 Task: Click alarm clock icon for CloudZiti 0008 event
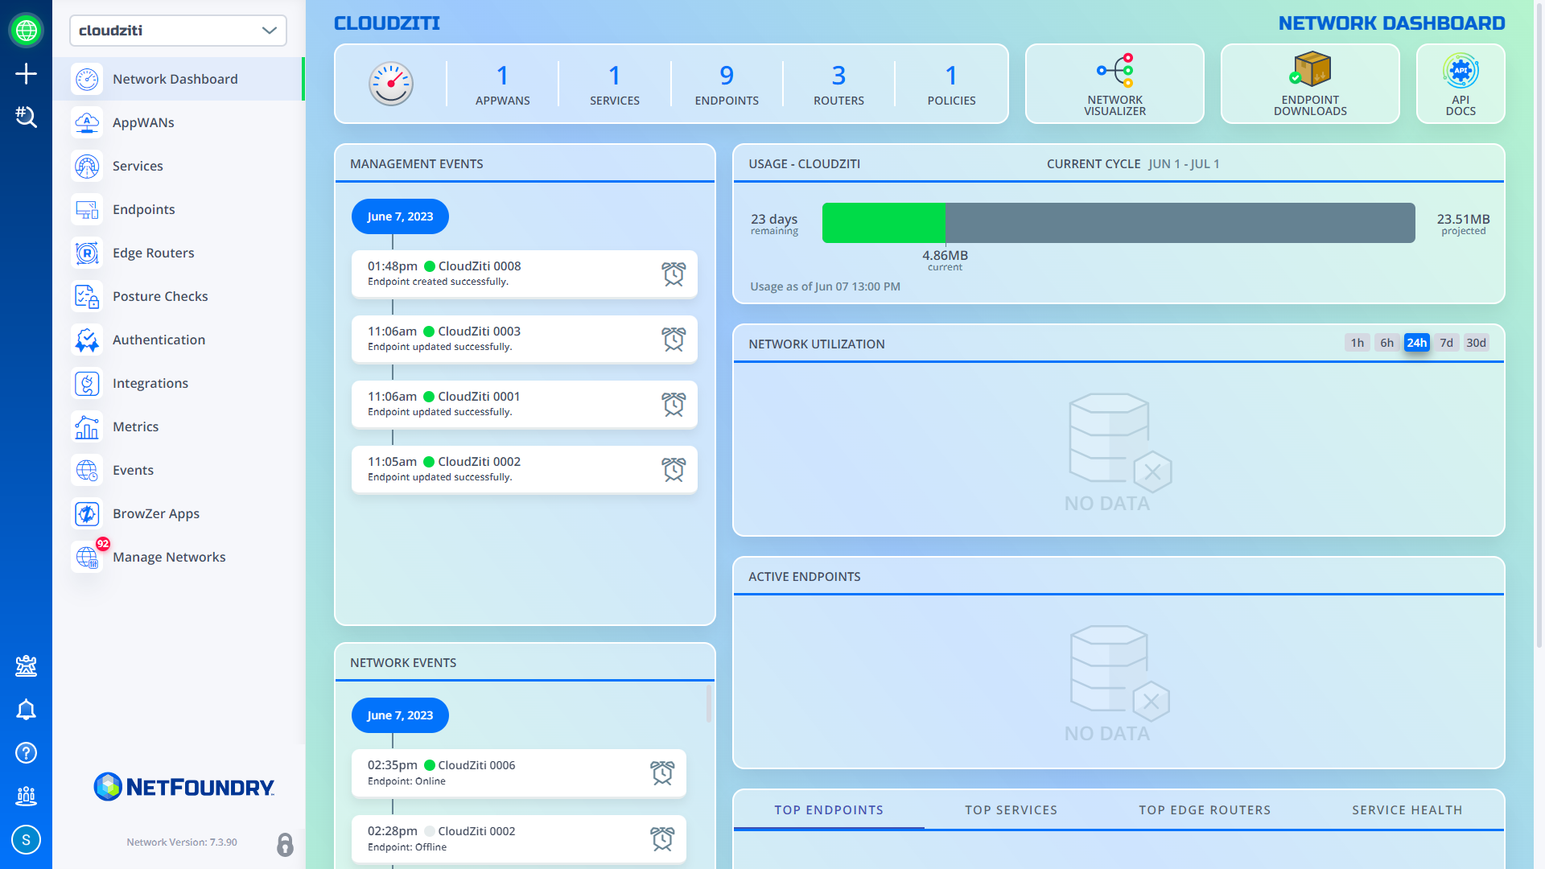coord(674,274)
